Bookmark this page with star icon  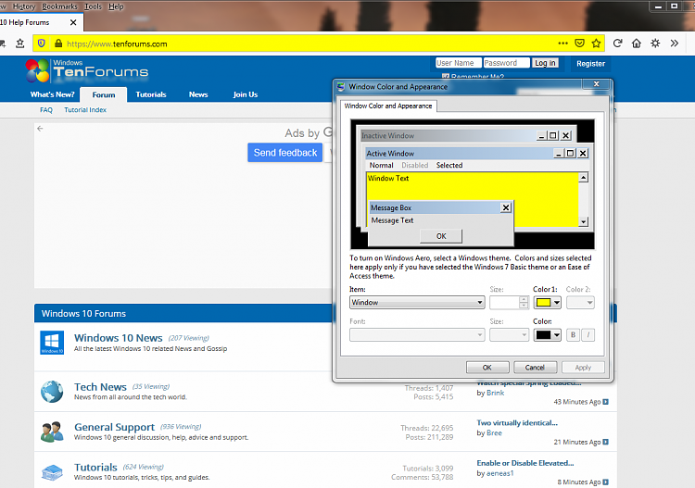[596, 44]
